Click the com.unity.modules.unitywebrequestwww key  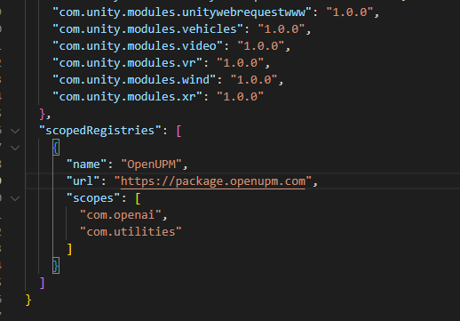point(182,12)
